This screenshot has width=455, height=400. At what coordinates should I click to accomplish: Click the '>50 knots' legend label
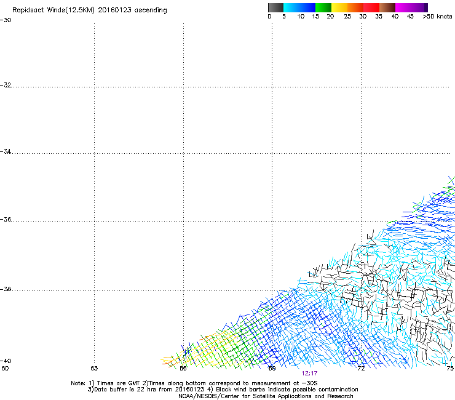point(437,17)
